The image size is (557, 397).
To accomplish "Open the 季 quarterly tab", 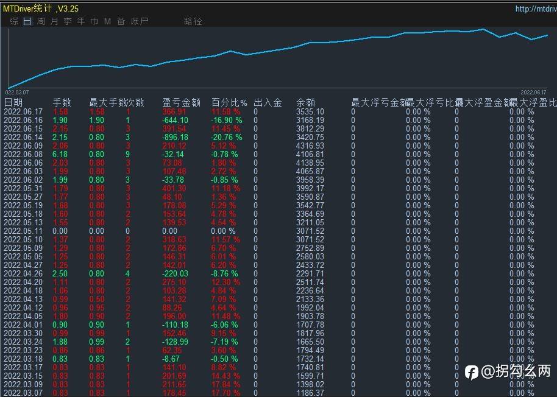I will [x=68, y=21].
